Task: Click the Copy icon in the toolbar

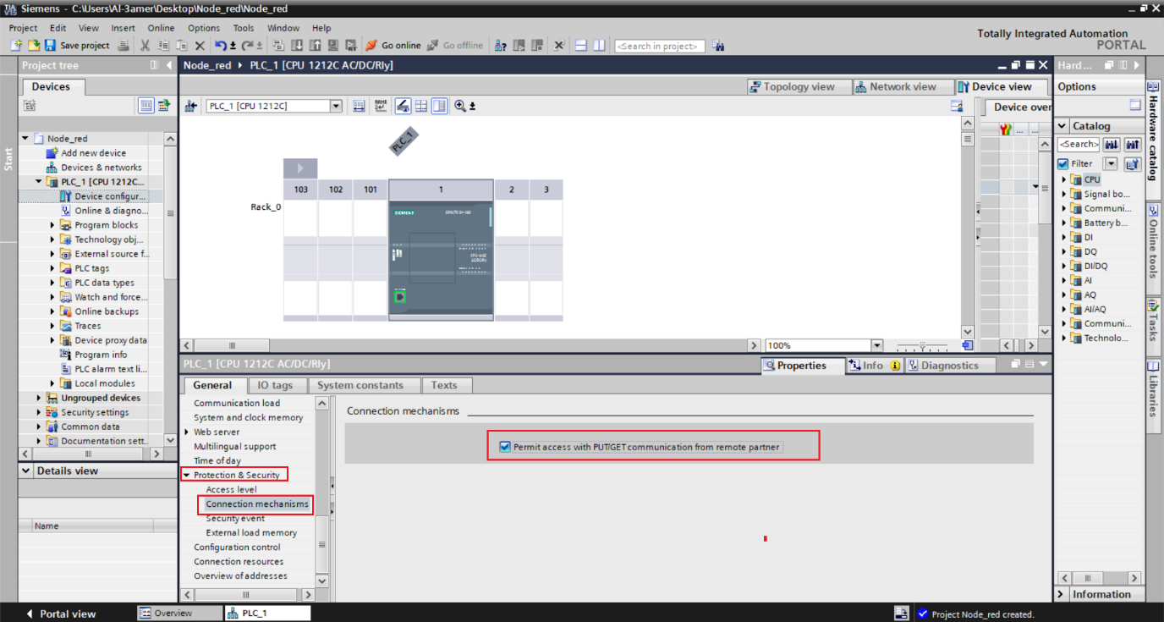Action: tap(163, 45)
